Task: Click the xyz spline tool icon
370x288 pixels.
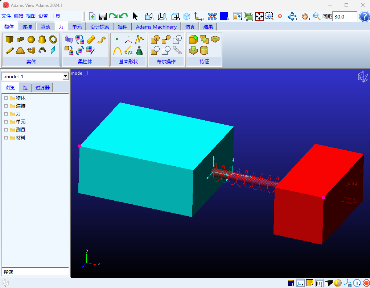Action: pos(128,50)
